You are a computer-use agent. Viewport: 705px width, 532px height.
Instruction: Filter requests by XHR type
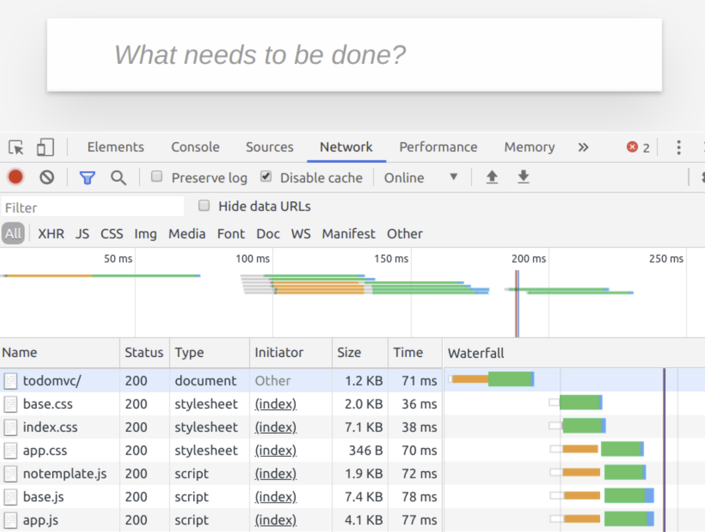pos(51,234)
